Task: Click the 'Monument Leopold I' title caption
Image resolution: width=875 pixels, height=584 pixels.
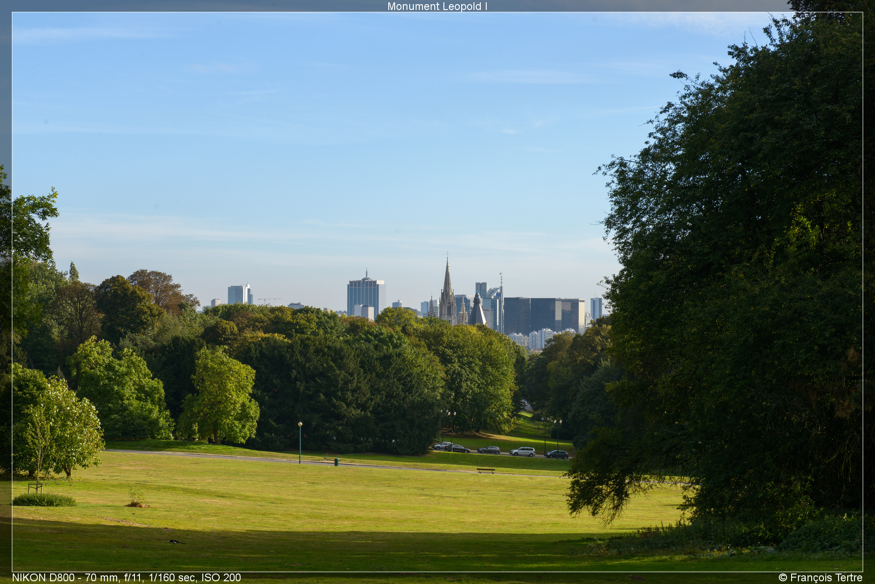Action: point(437,6)
